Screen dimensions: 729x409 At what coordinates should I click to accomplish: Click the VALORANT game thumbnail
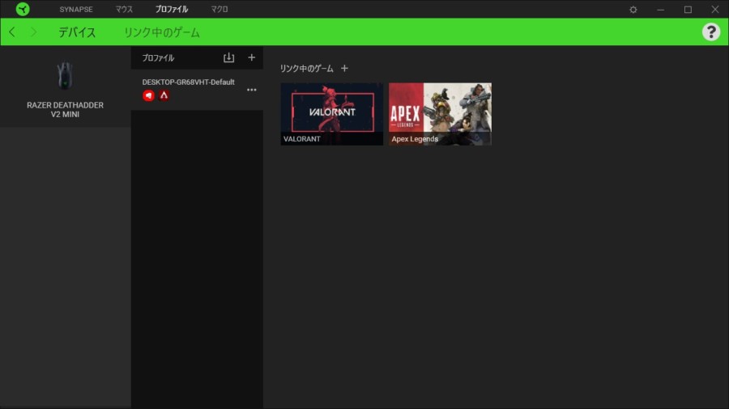tap(332, 113)
